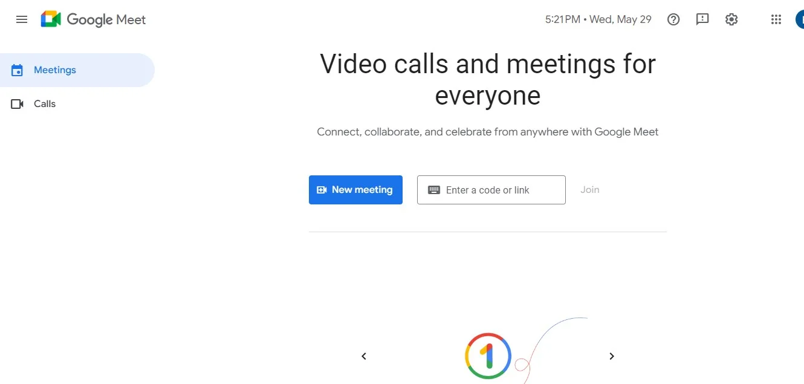Open the Report a problem feedback icon
Viewport: 804px width, 384px height.
coord(702,19)
